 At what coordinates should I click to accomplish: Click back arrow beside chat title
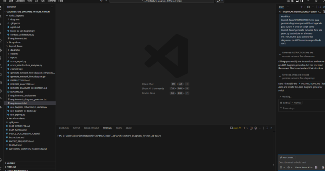[280, 12]
